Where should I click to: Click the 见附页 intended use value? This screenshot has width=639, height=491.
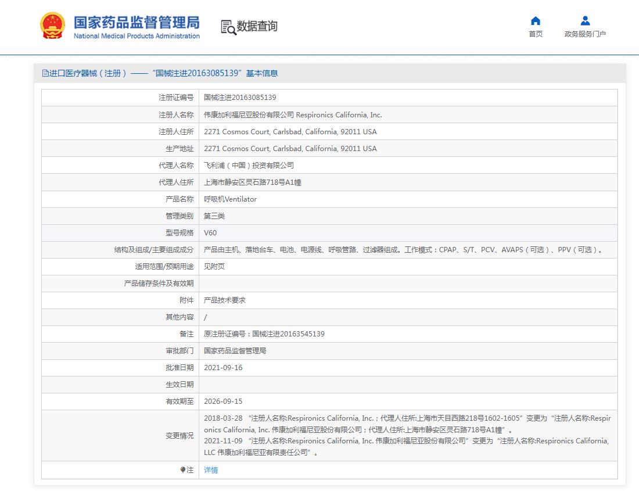214,267
